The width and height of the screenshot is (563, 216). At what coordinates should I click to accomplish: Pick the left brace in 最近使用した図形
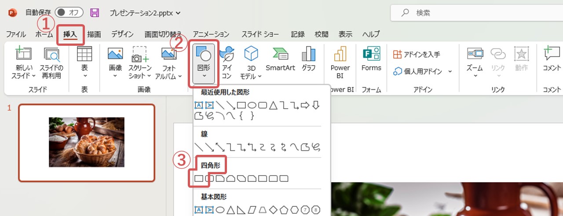[241, 116]
